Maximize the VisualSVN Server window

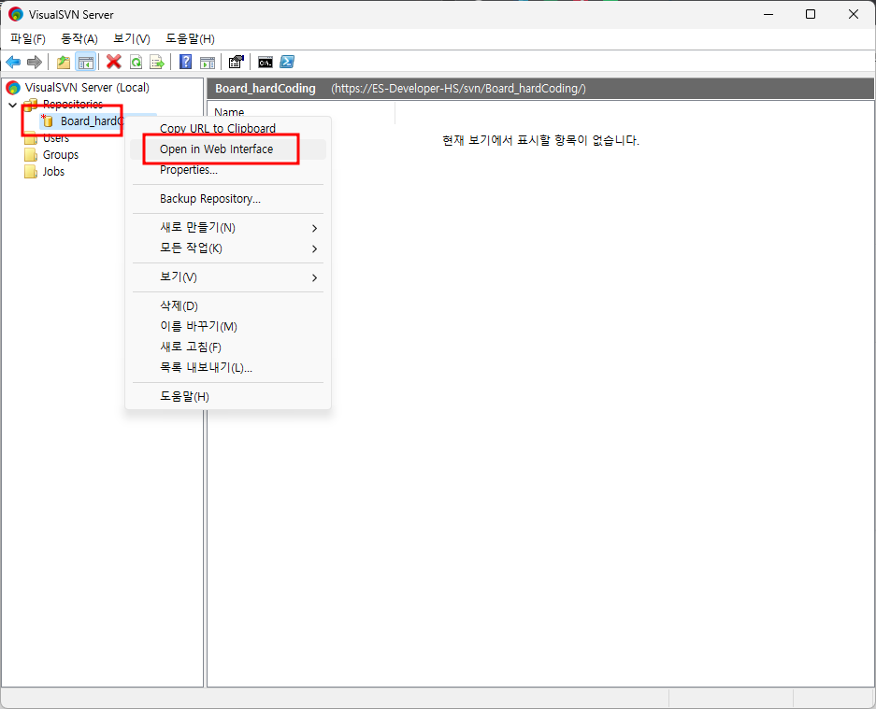point(811,15)
